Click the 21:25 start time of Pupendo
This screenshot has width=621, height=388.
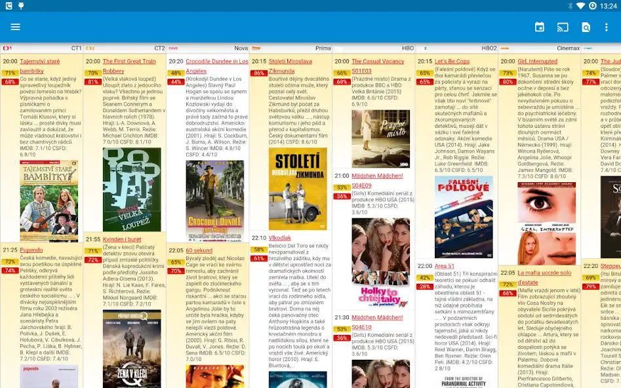pyautogui.click(x=10, y=250)
